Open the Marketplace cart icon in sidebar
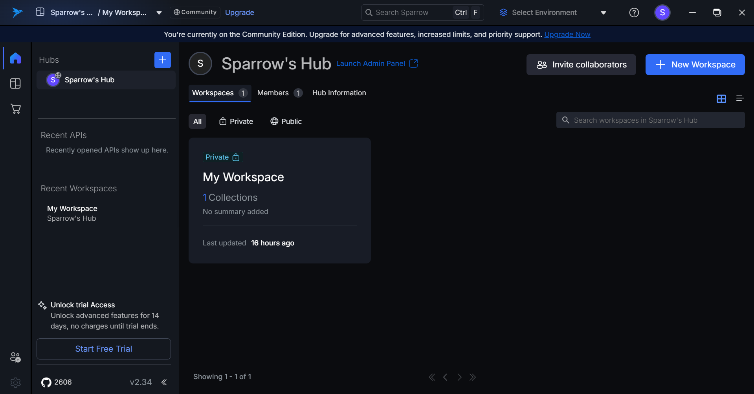 point(15,109)
